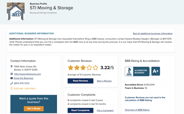
Task: Click the 'Business Profile' label
Action: click(38, 4)
